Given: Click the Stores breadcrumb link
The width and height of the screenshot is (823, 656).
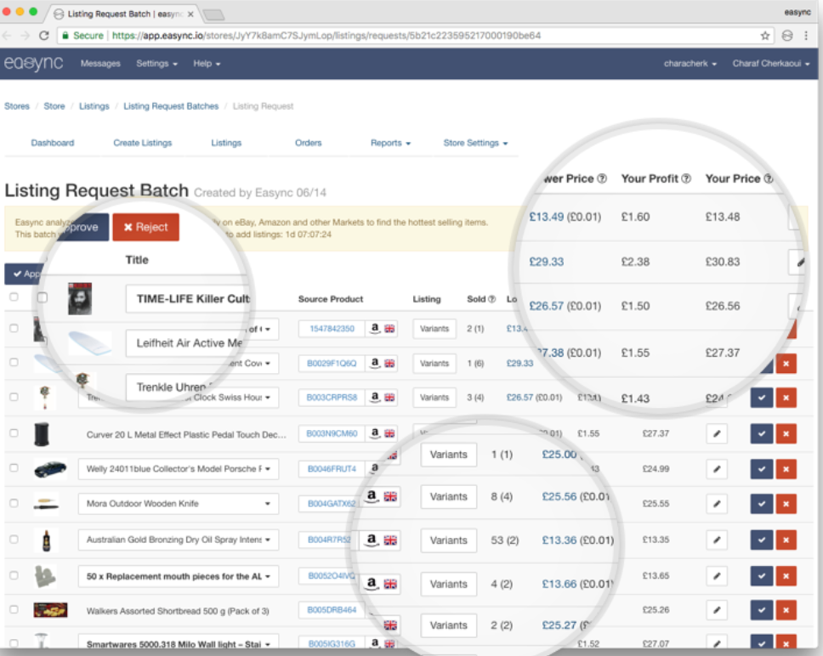Looking at the screenshot, I should (17, 106).
